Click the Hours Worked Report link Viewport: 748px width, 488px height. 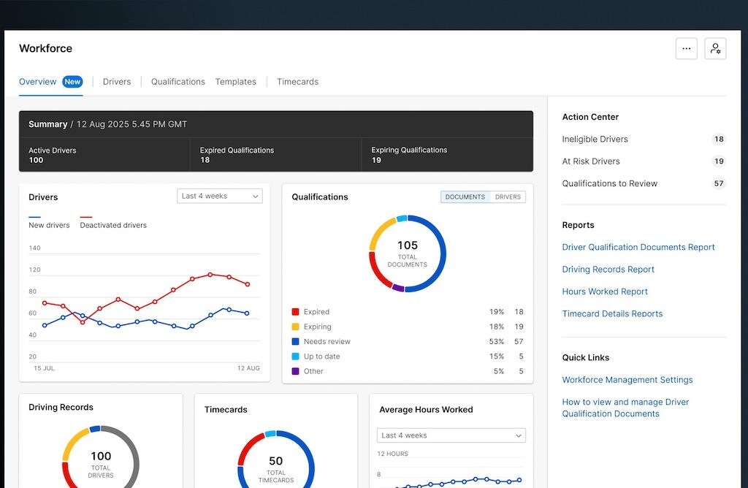tap(605, 291)
